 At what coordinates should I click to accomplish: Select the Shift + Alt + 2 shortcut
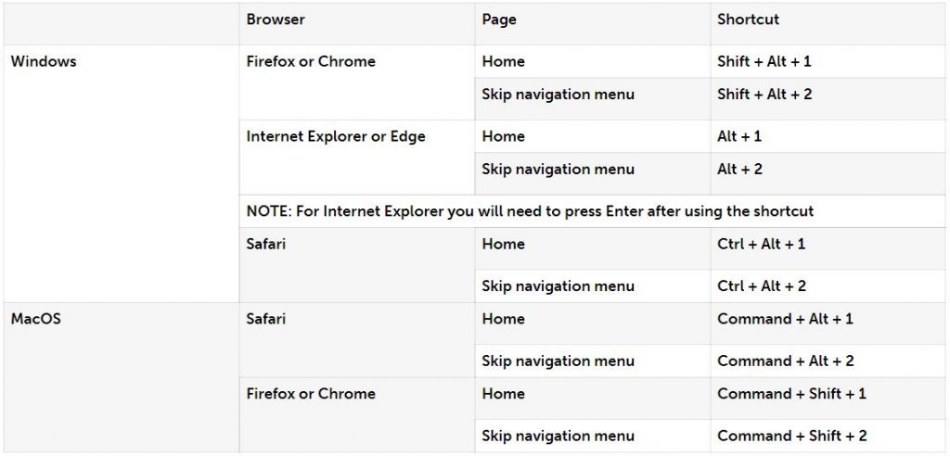click(764, 95)
